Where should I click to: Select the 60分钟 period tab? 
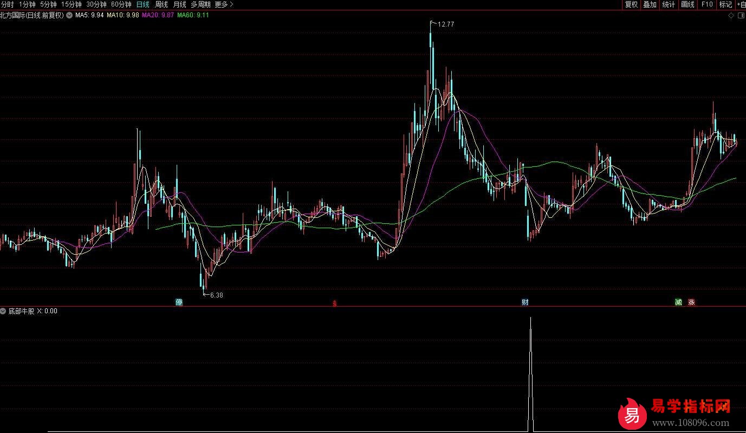(121, 4)
